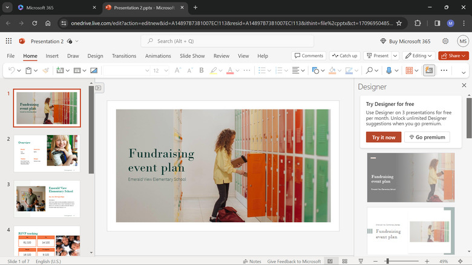Toggle Bold text formatting
472x265 pixels.
(202, 71)
